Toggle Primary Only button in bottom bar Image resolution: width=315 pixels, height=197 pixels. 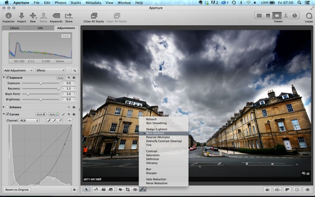pos(297,189)
